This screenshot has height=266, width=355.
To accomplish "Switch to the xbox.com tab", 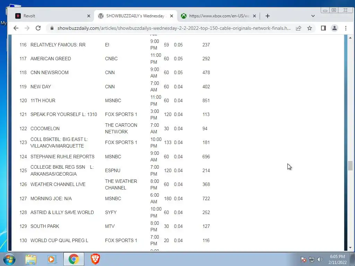I will pos(218,16).
